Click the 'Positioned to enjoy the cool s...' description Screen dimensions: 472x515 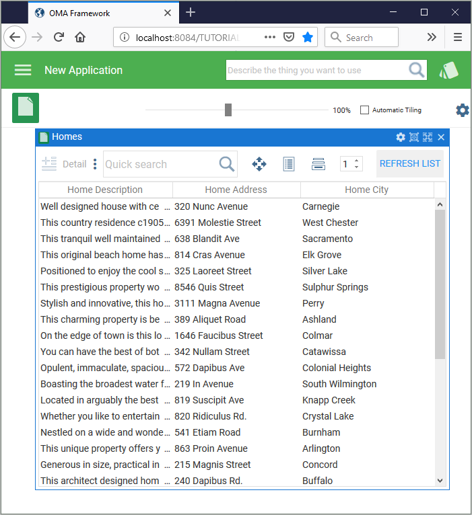pos(105,271)
